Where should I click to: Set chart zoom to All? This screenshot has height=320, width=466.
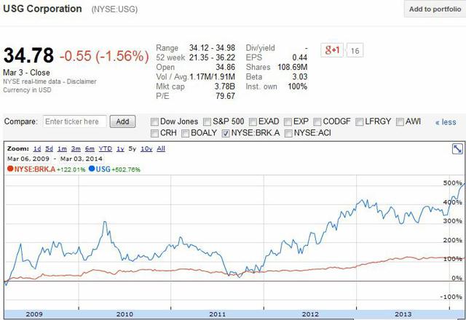tap(161, 148)
